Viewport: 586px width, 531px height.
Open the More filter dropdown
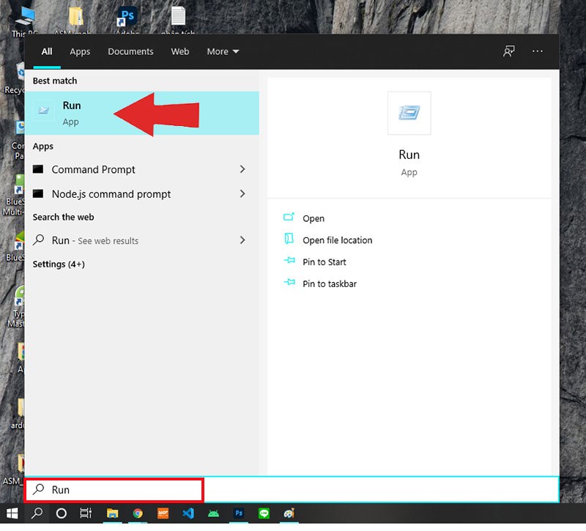click(223, 51)
